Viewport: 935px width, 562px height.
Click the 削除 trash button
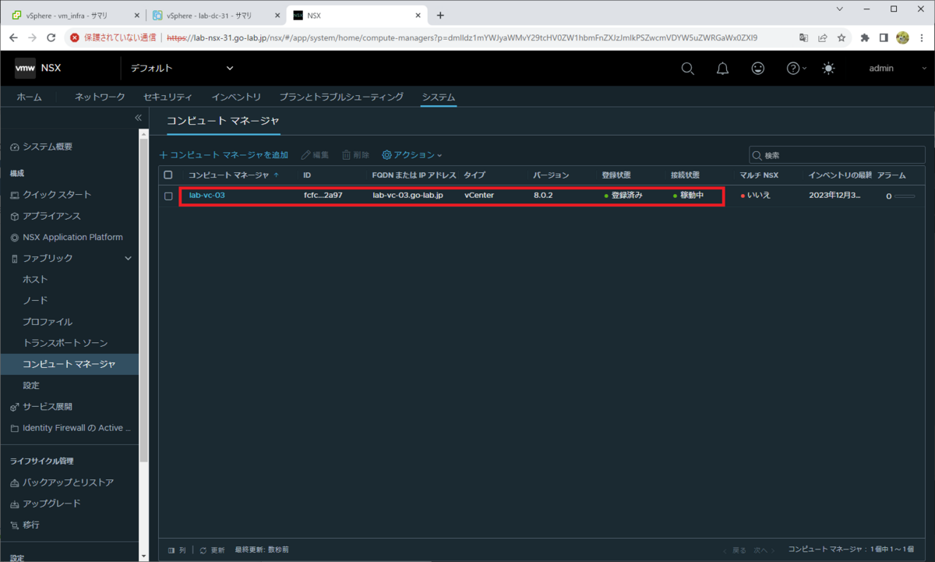[355, 155]
